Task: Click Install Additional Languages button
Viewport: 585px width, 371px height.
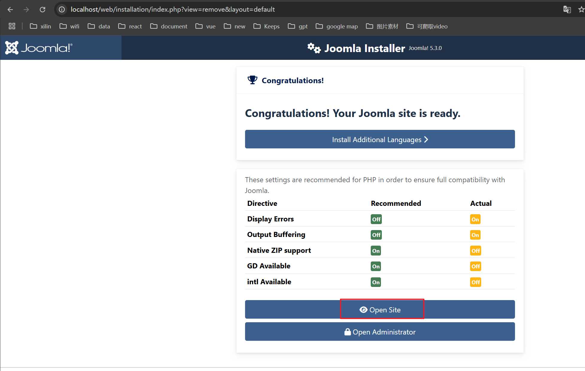Action: tap(380, 139)
